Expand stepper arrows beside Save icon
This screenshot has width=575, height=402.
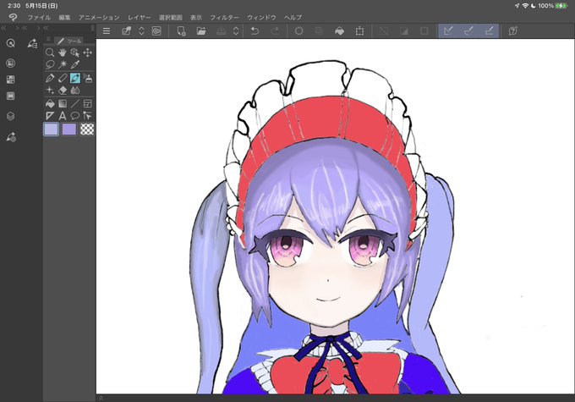click(x=236, y=30)
